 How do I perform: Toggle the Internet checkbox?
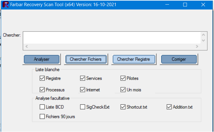click(83, 90)
